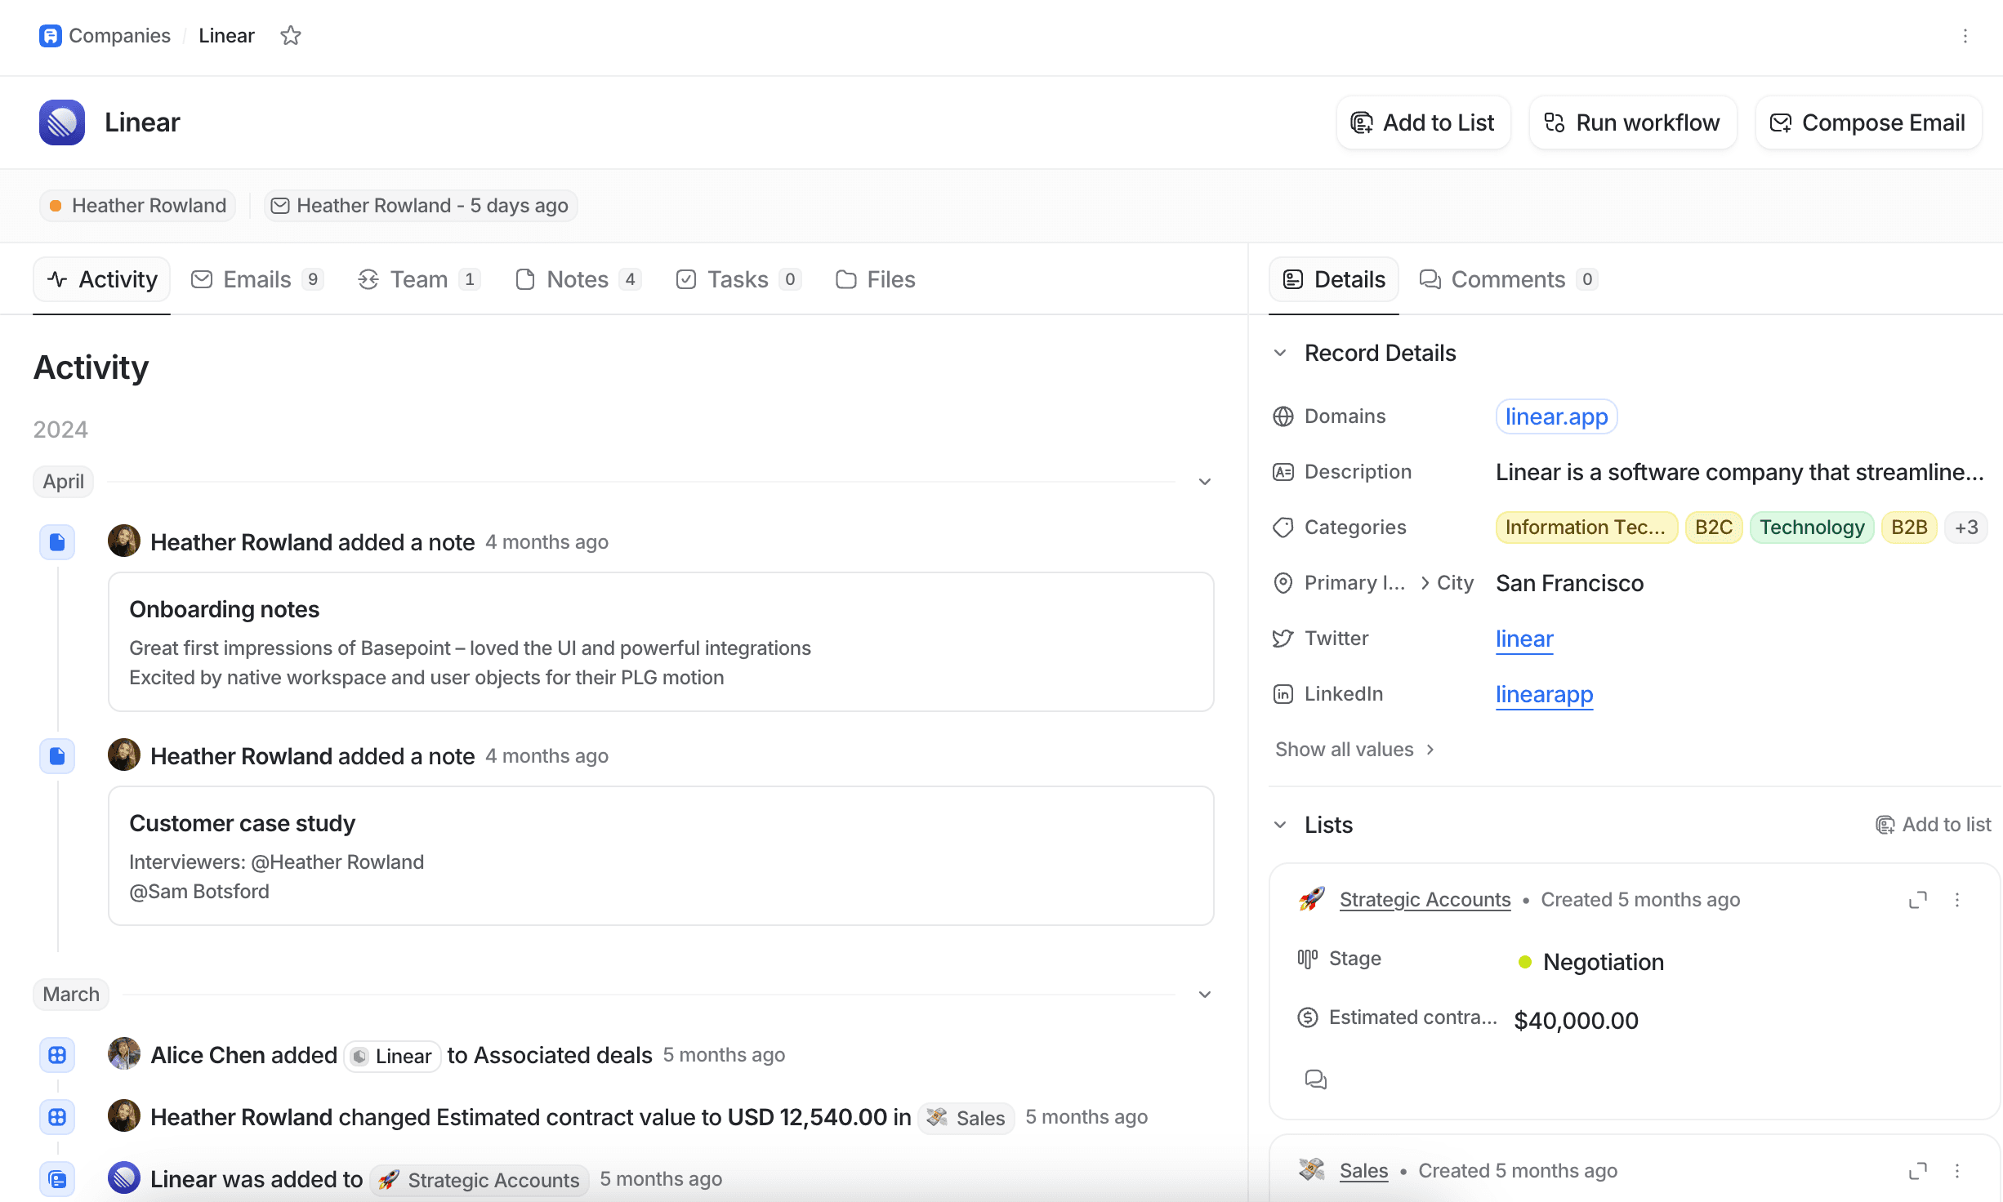2003x1202 pixels.
Task: Open the Tasks tab
Action: tap(738, 279)
